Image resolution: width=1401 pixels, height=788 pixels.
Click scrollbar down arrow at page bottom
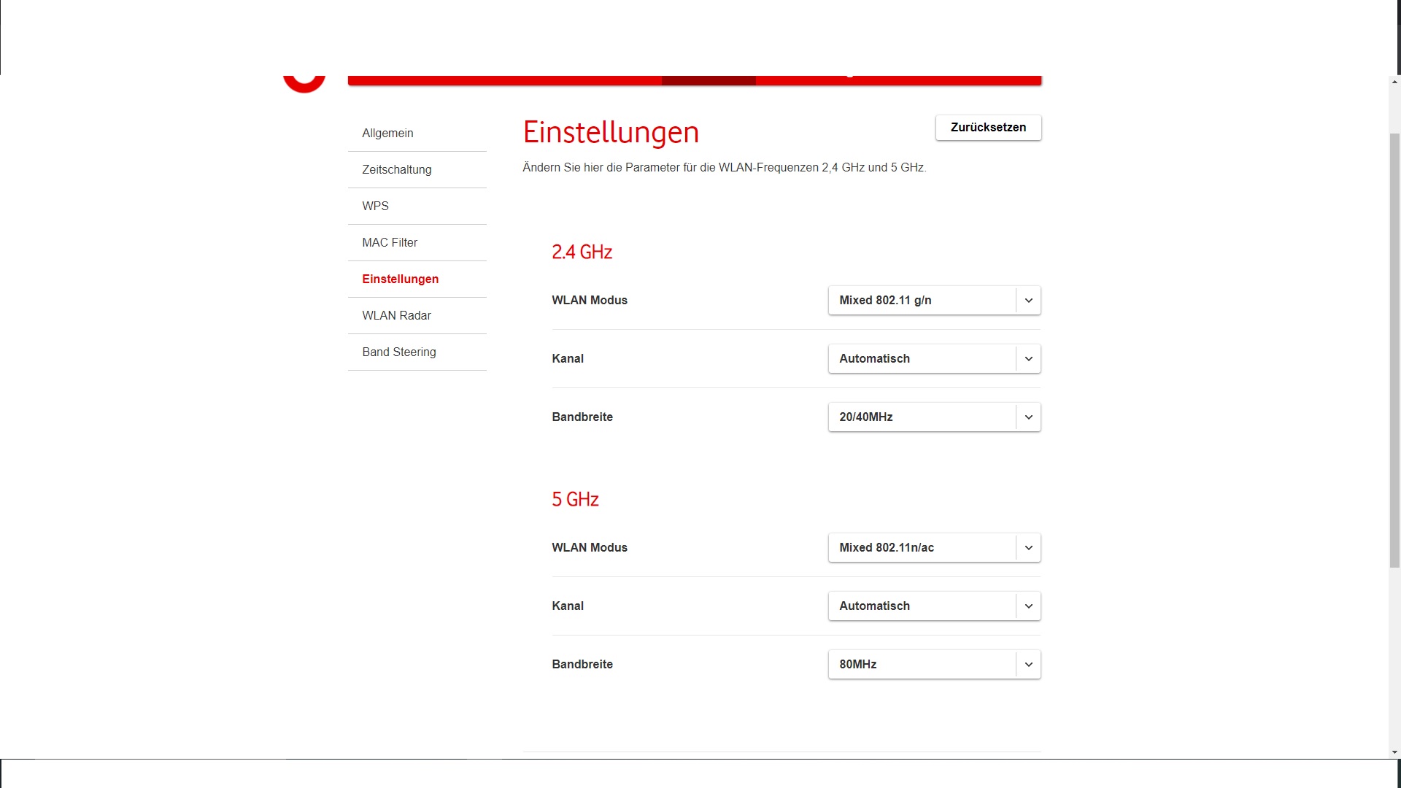coord(1394,752)
